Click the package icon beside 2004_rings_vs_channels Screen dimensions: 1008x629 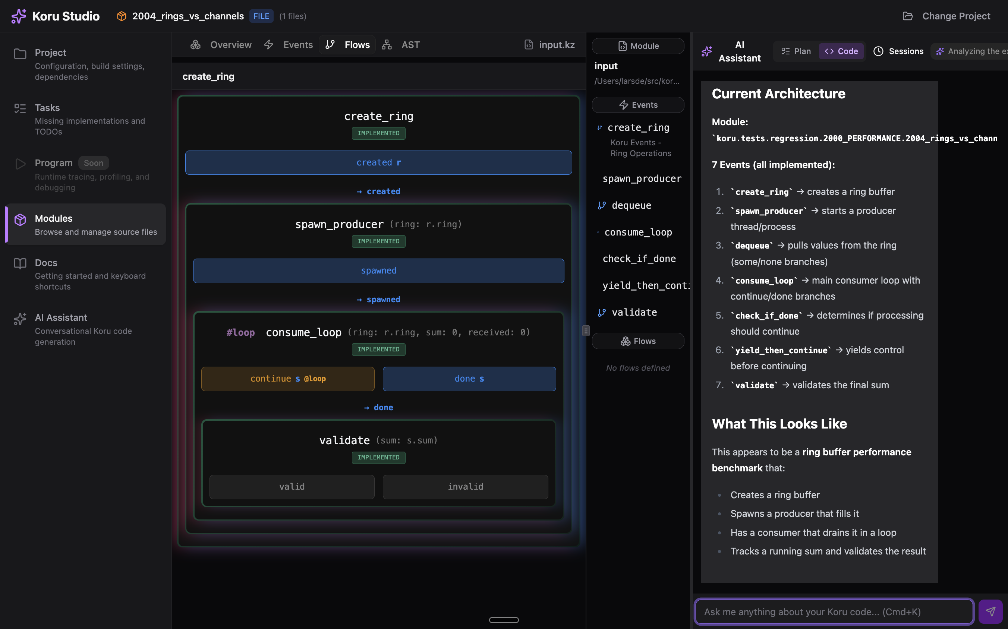pos(121,16)
